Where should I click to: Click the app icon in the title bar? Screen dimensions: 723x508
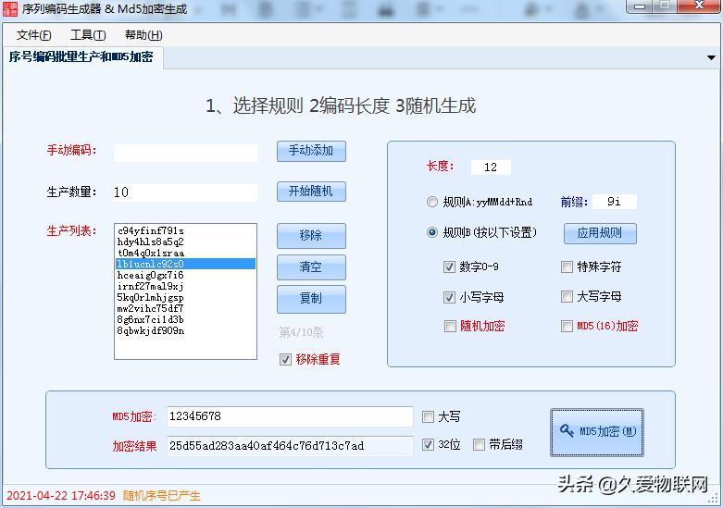[x=10, y=8]
